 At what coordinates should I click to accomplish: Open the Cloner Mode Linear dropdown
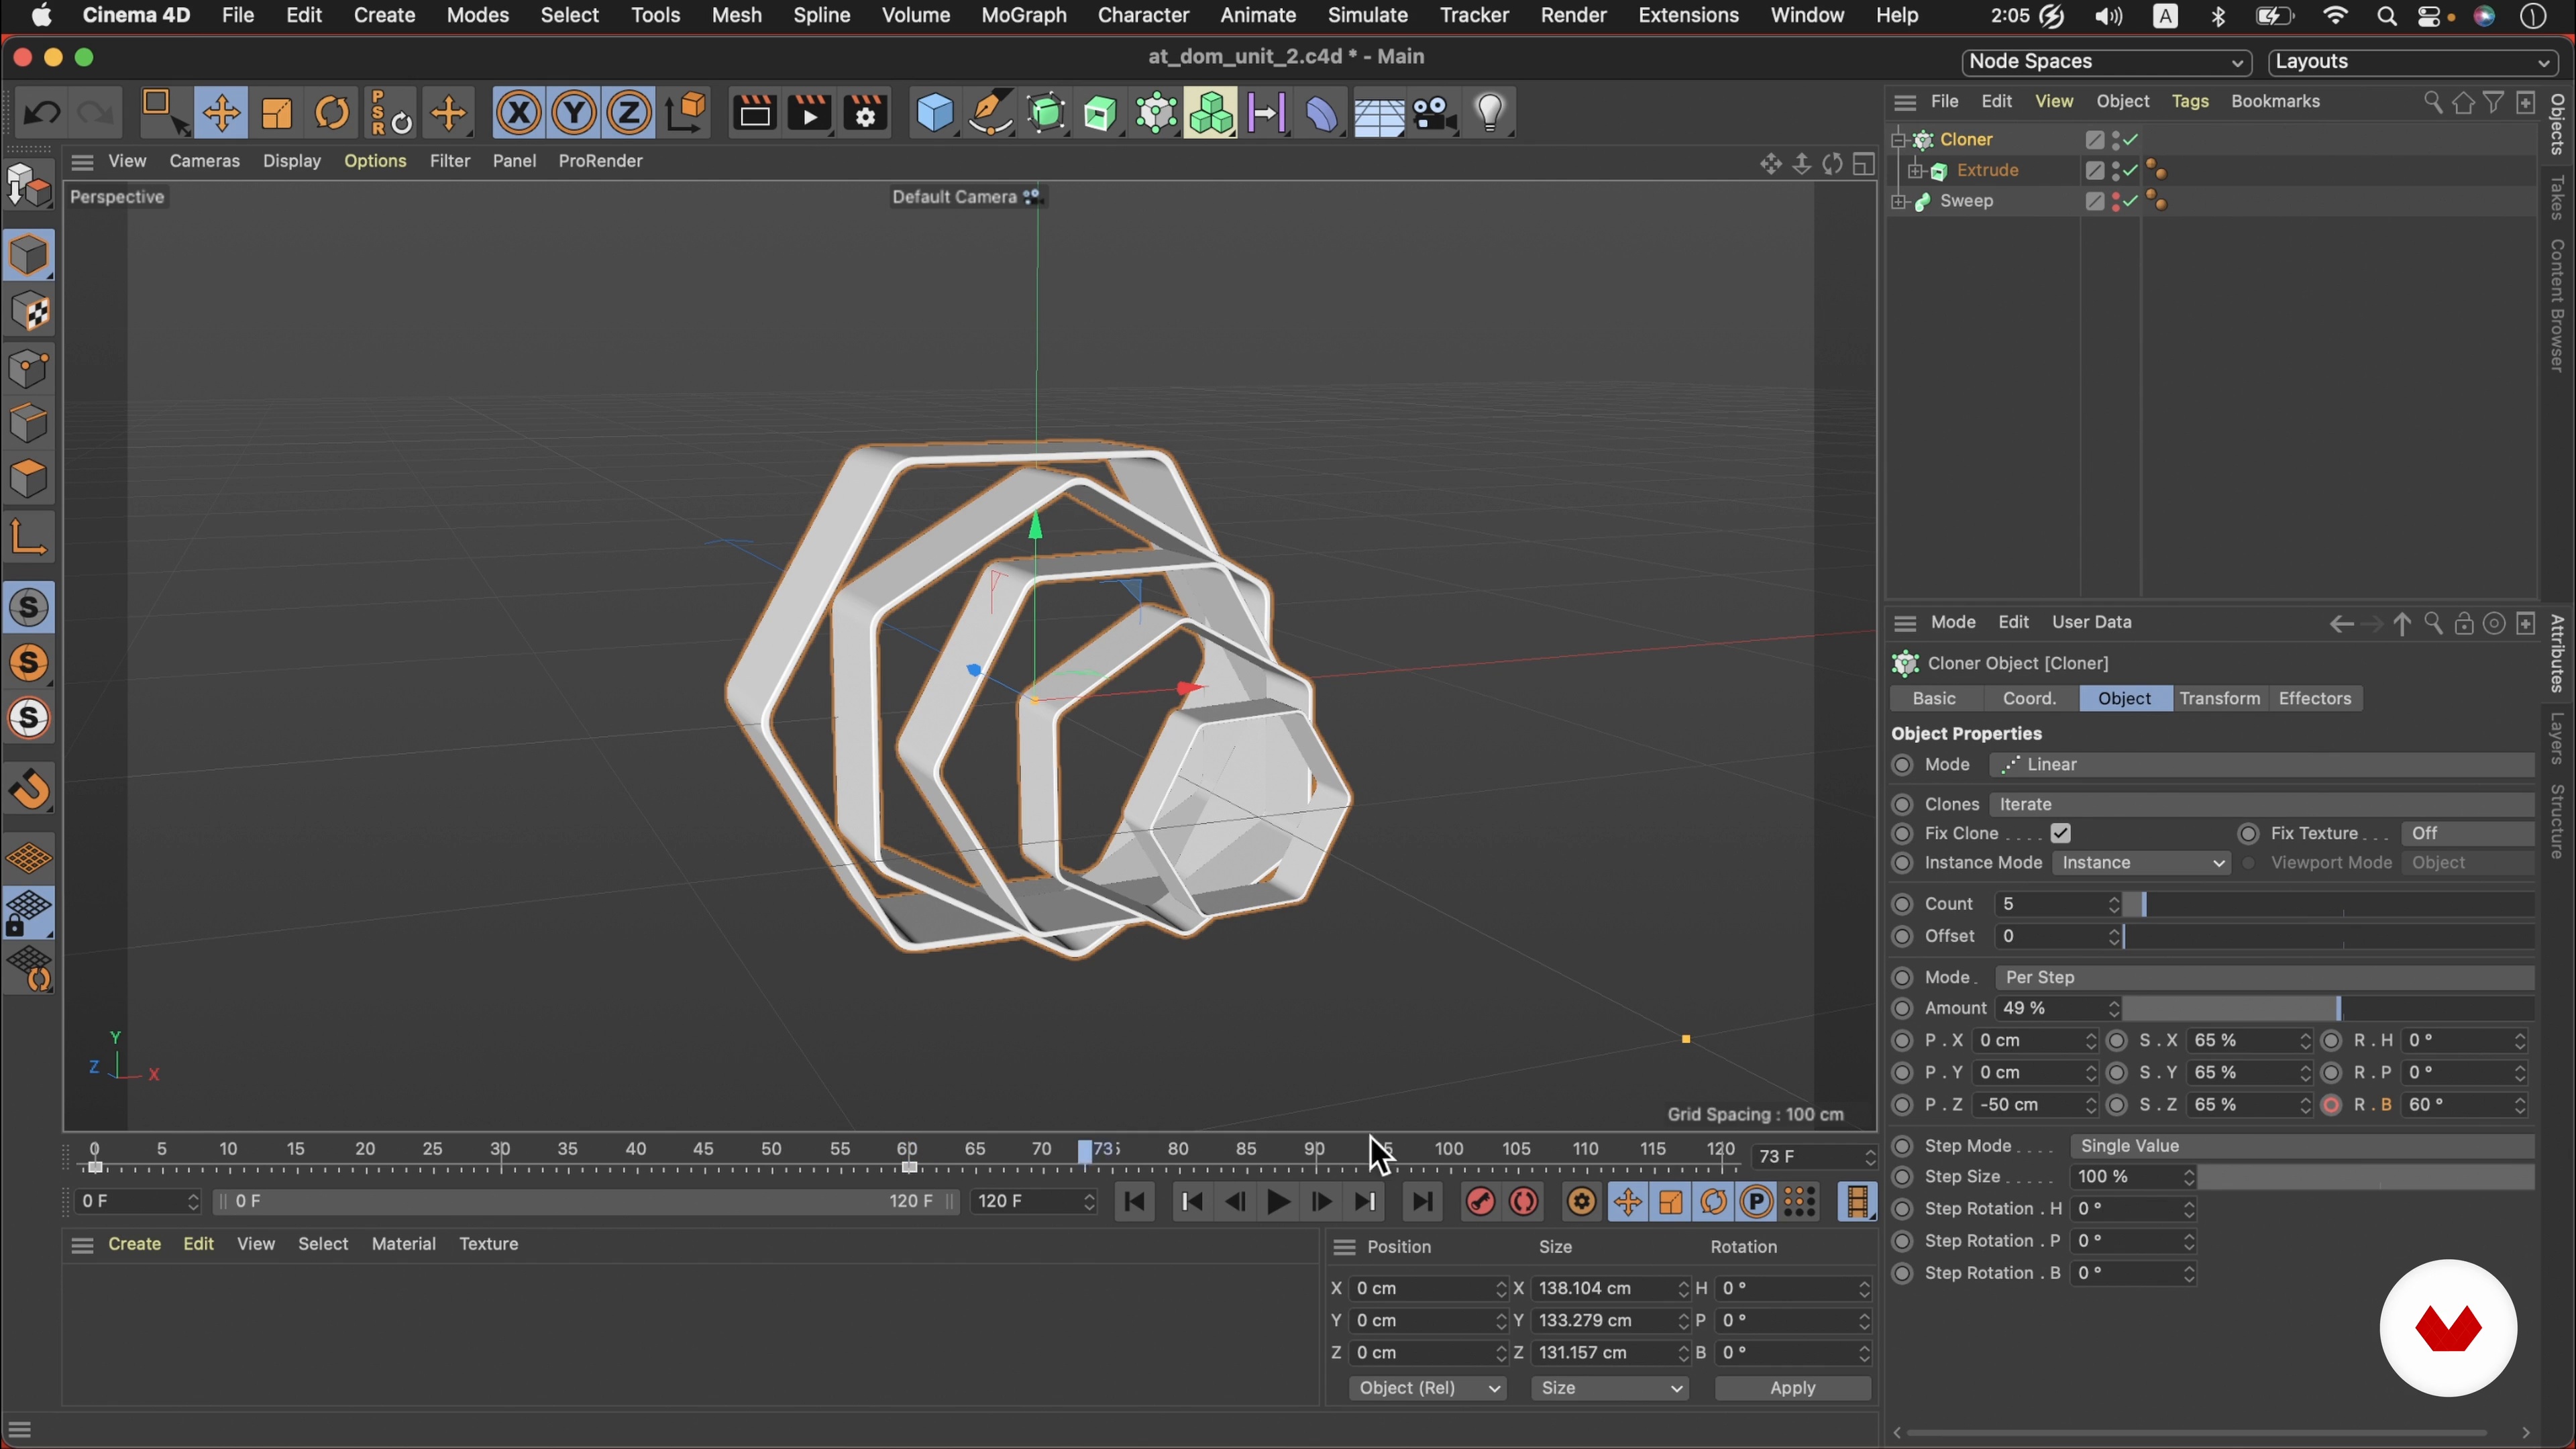(2262, 765)
